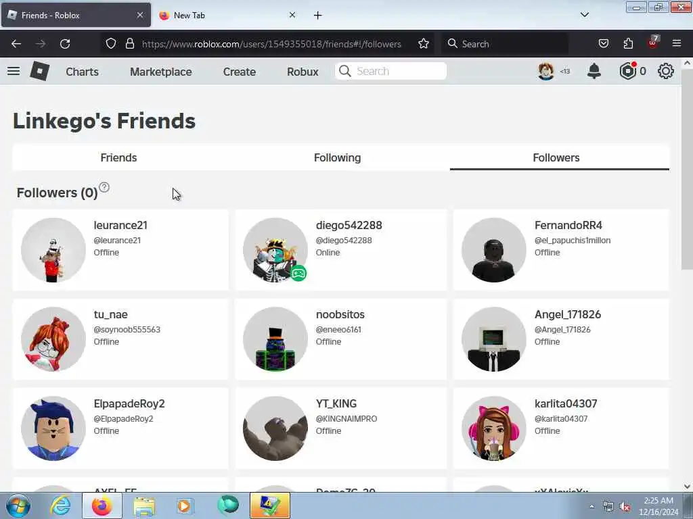Open a new tab with the plus button

(x=318, y=16)
